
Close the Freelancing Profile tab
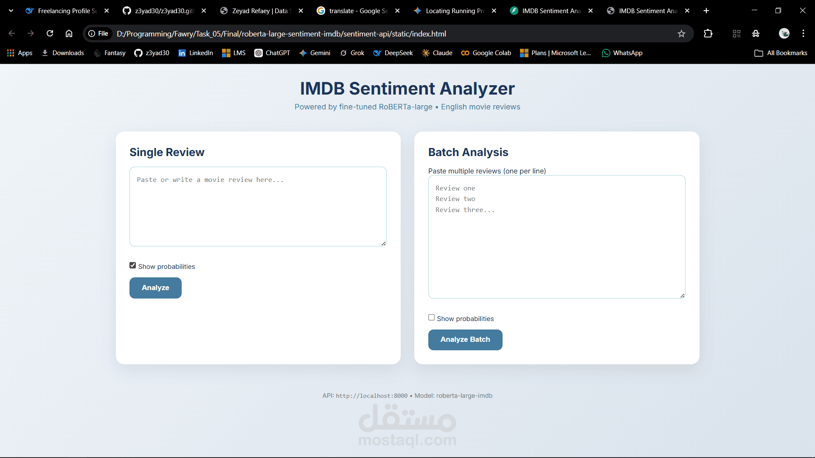coord(107,11)
